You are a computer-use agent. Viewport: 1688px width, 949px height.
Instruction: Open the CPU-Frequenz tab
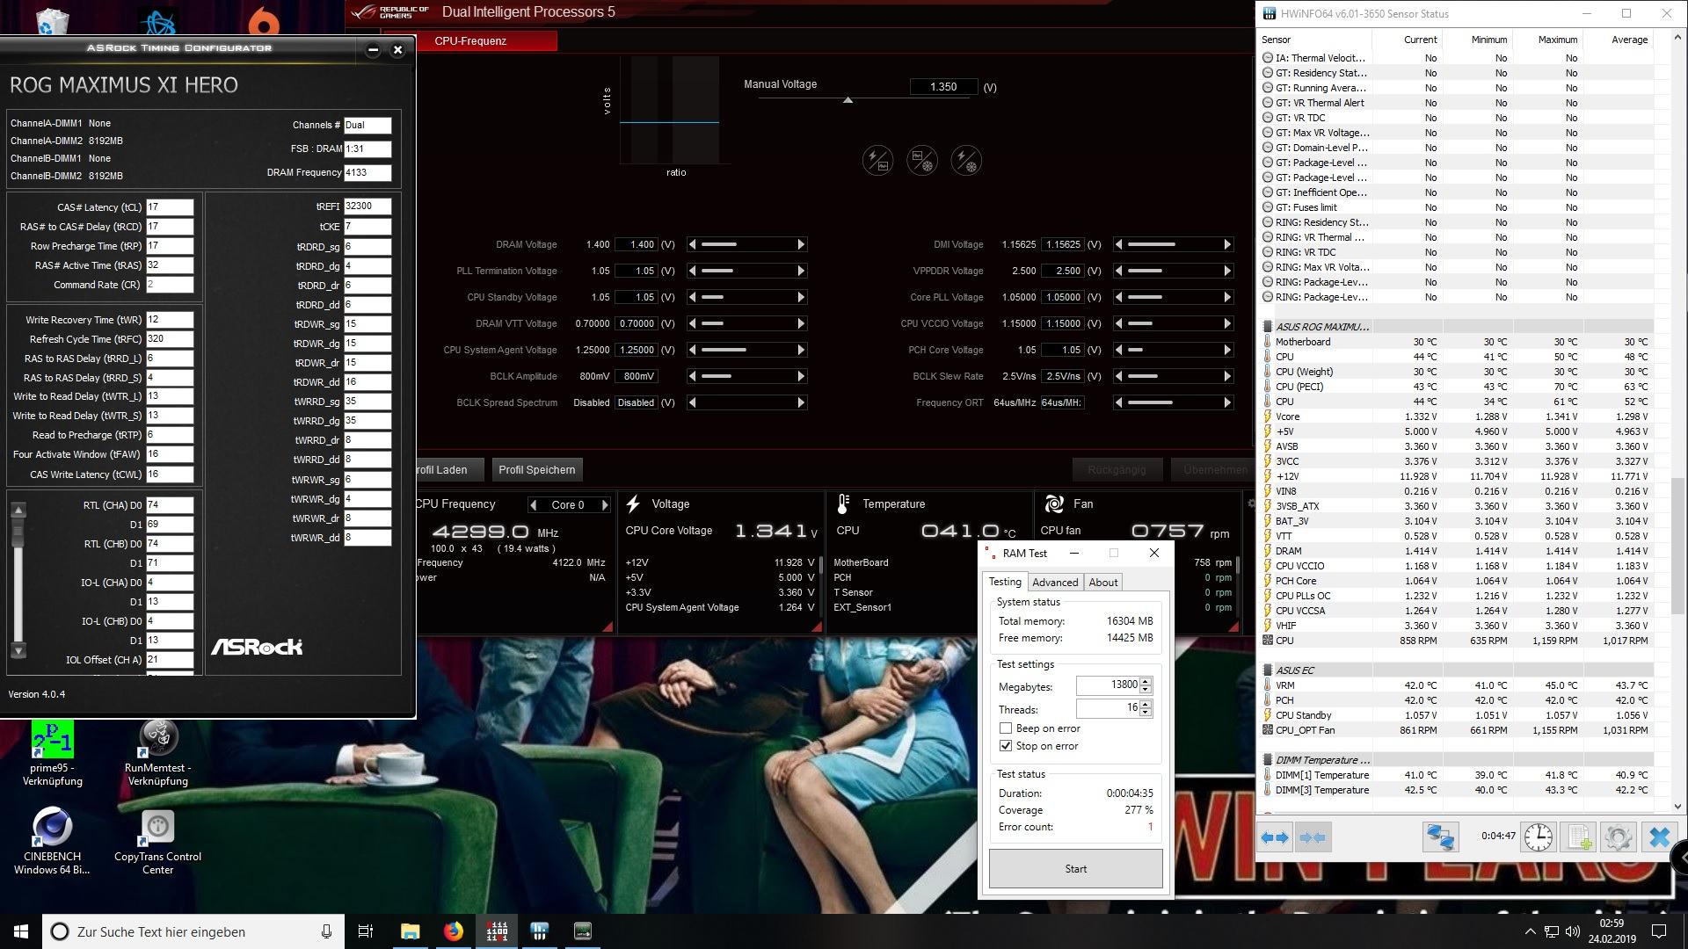[470, 40]
